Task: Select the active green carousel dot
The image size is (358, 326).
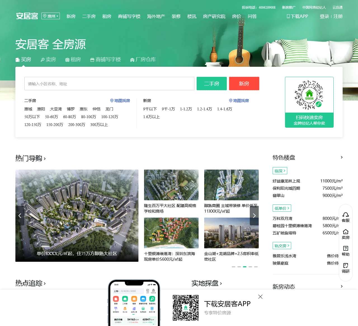Action: [x=245, y=267]
